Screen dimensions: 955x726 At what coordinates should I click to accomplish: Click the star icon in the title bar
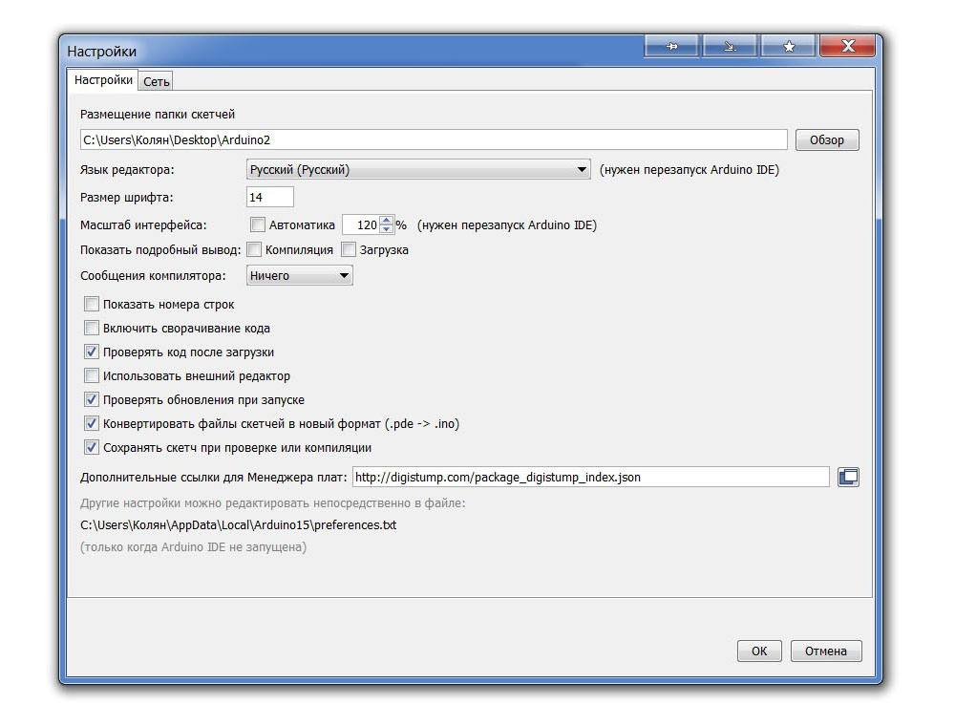click(x=789, y=47)
